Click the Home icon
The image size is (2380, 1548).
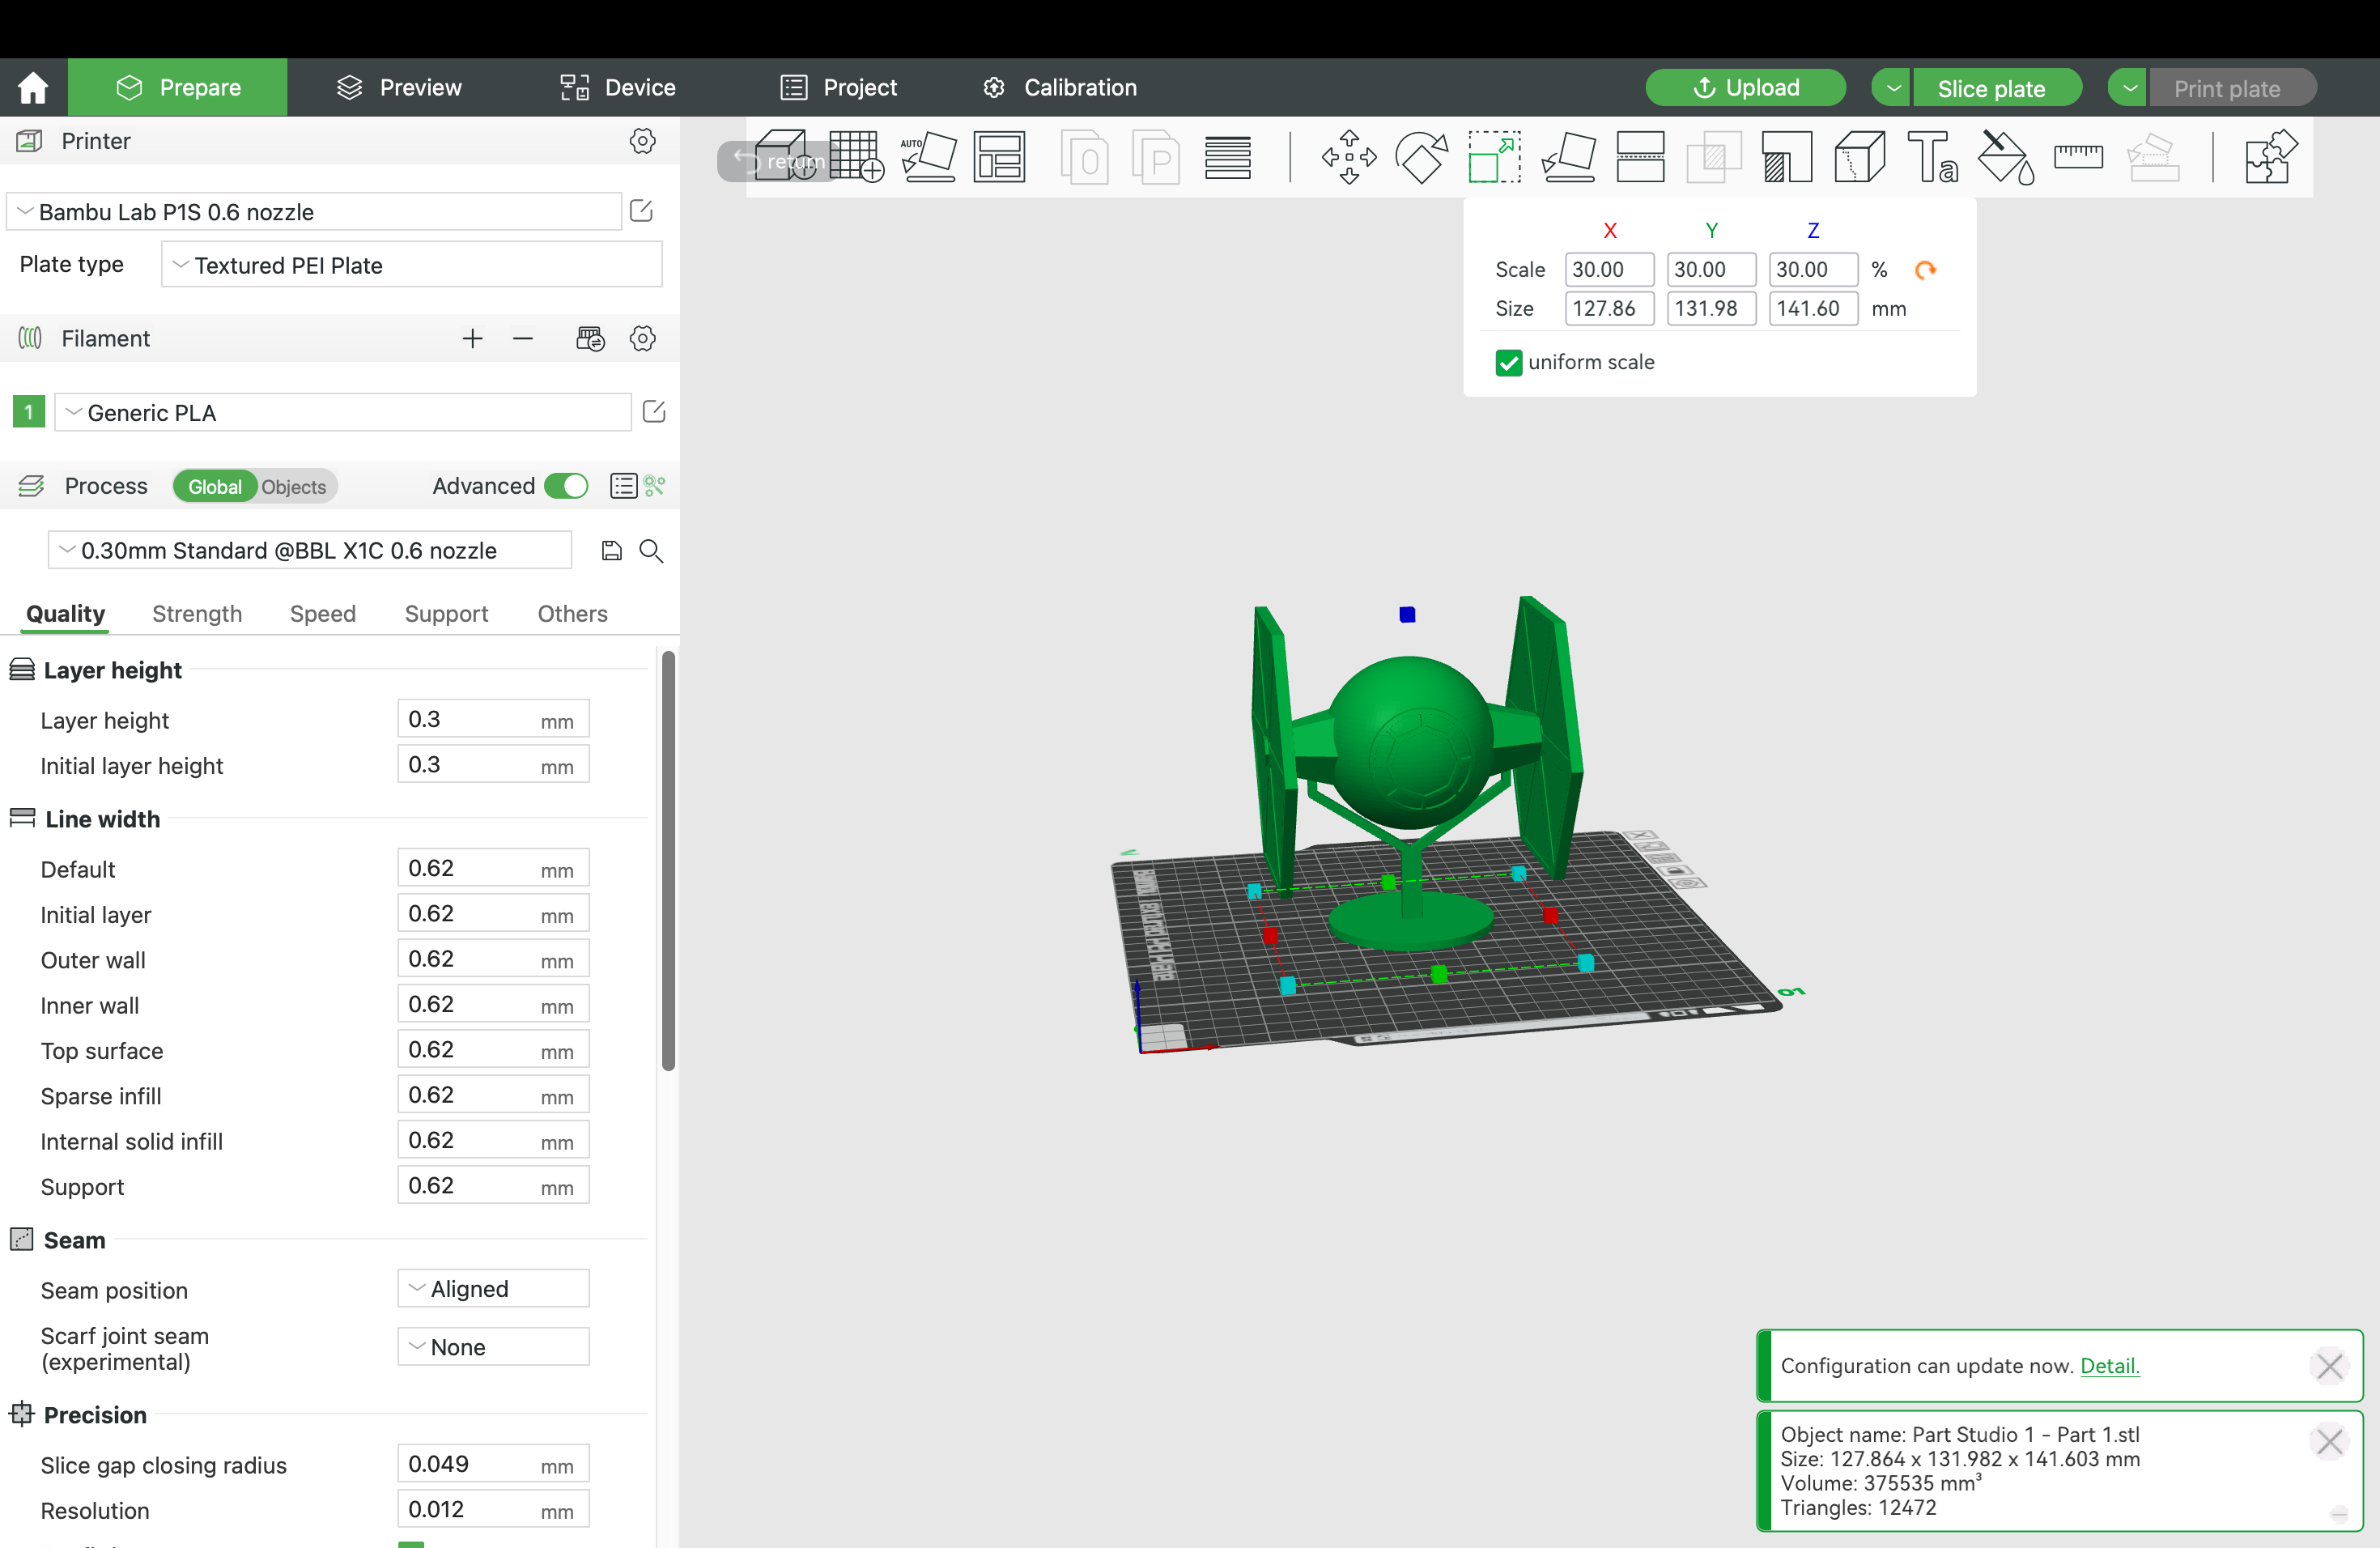(x=33, y=88)
